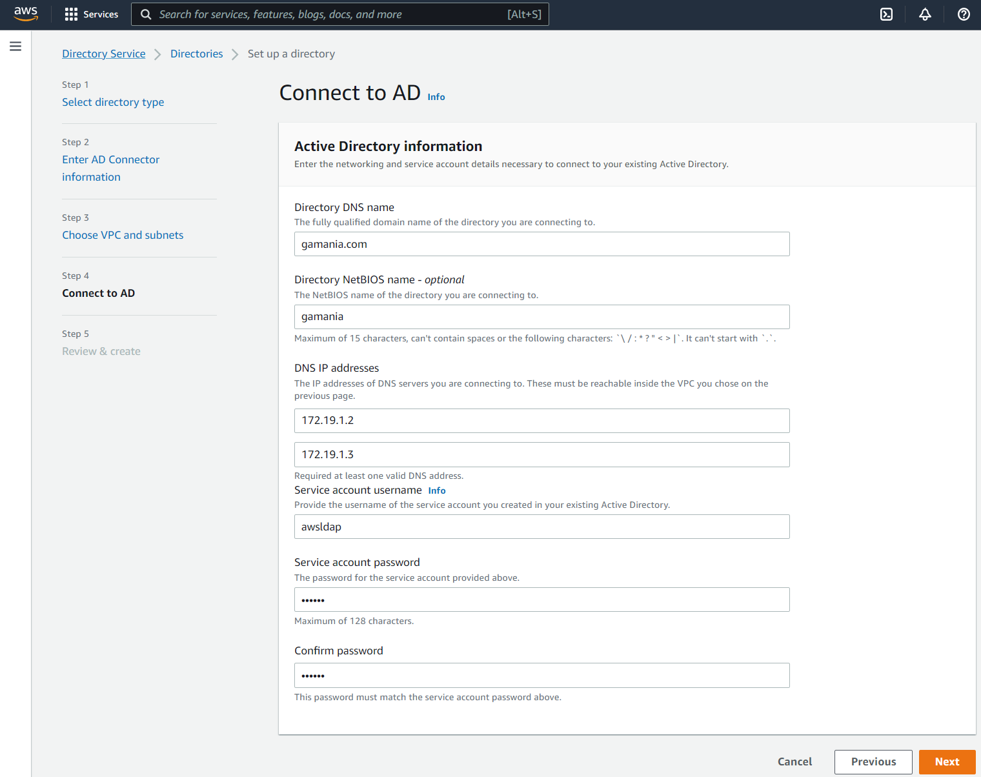Go back to Select directory type step
Viewport: 981px width, 777px height.
point(113,102)
